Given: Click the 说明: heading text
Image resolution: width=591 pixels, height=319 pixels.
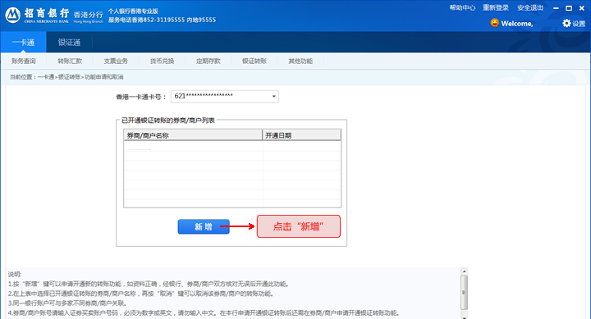Looking at the screenshot, I should (x=15, y=274).
